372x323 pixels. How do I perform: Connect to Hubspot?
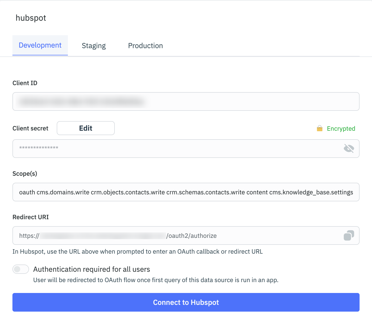click(x=186, y=302)
